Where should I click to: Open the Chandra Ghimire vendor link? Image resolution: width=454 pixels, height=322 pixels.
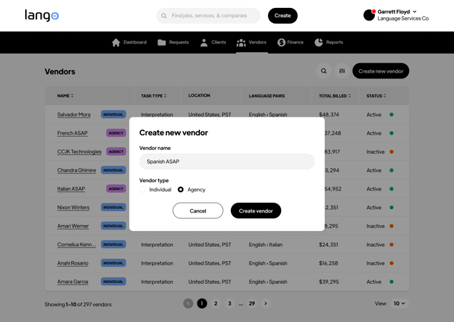(x=77, y=170)
